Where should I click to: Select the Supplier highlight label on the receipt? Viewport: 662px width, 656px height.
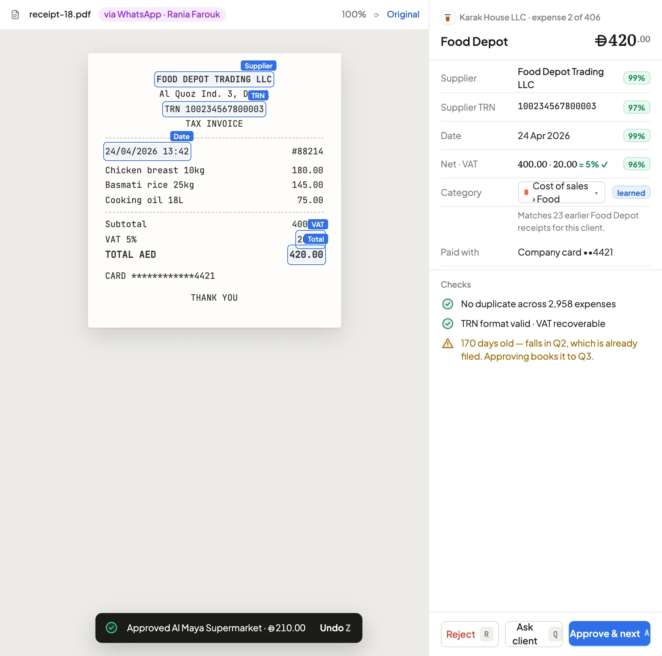[258, 66]
